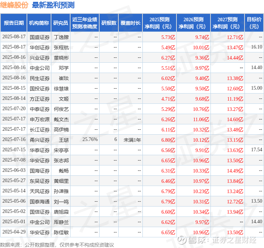264x248 pixels.
Task: Select researcher 厍静兰
Action: (61, 222)
